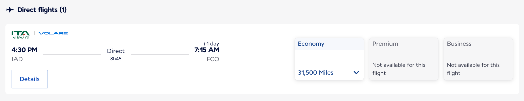Viewport: 524px width, 101px height.
Task: Click the airplane icon beside Direct flights
Action: click(x=10, y=10)
